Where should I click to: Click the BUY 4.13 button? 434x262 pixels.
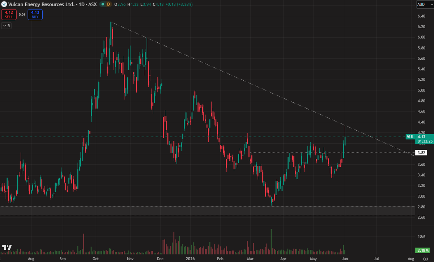click(x=35, y=14)
